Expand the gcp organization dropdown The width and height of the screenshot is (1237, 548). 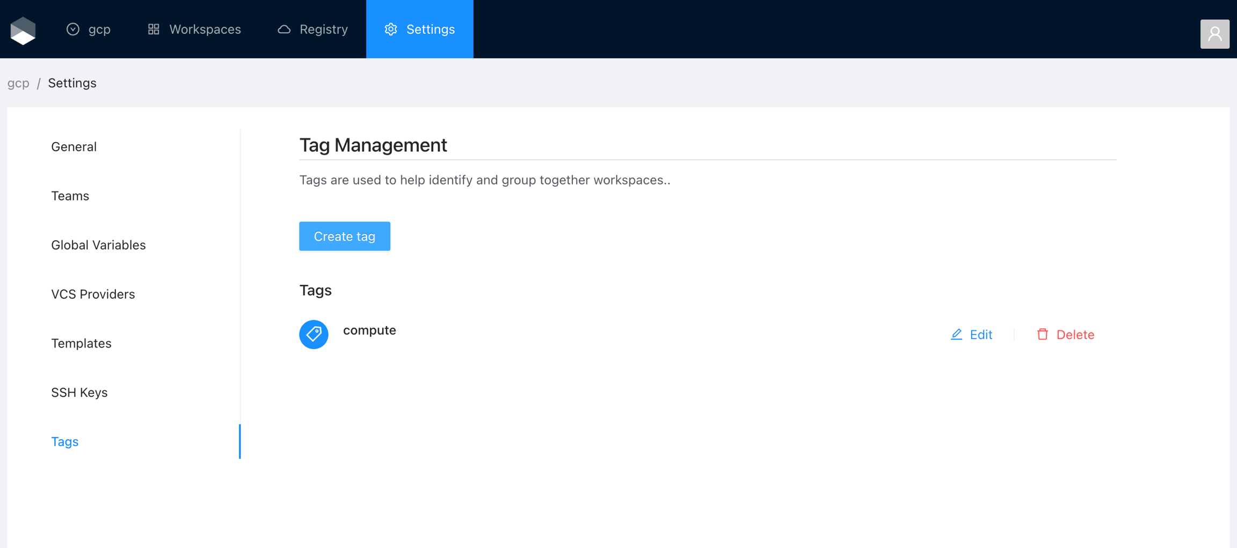[x=89, y=29]
